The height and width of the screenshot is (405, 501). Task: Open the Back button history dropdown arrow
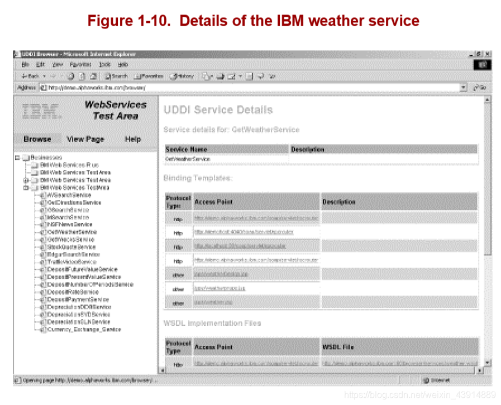coord(45,76)
